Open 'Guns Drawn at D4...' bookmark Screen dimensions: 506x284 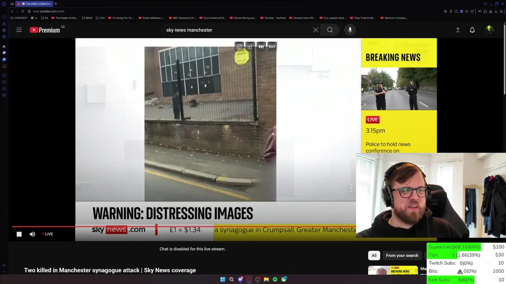click(x=213, y=18)
